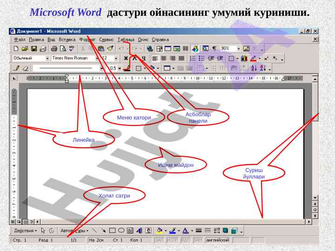The height and width of the screenshot is (251, 335).
Task: Sort table ascending (A-Я arrow)
Action: pos(254,68)
